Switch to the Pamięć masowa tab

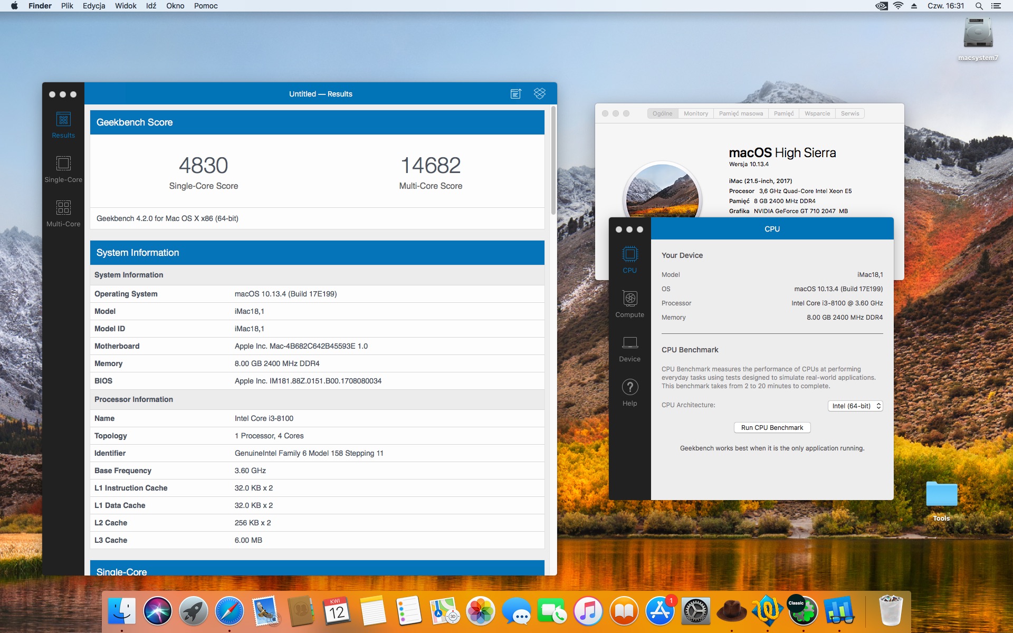740,113
